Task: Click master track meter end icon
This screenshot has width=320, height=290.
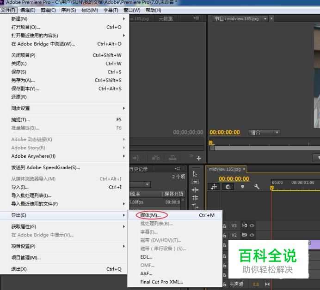Action: [x=267, y=284]
